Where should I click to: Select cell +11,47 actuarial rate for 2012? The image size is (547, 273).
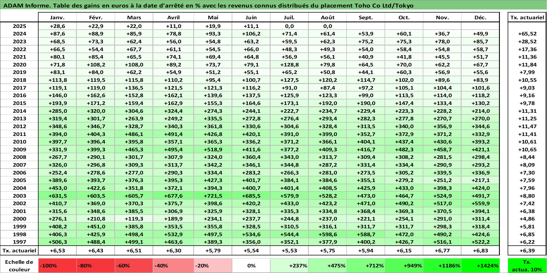[x=527, y=126]
